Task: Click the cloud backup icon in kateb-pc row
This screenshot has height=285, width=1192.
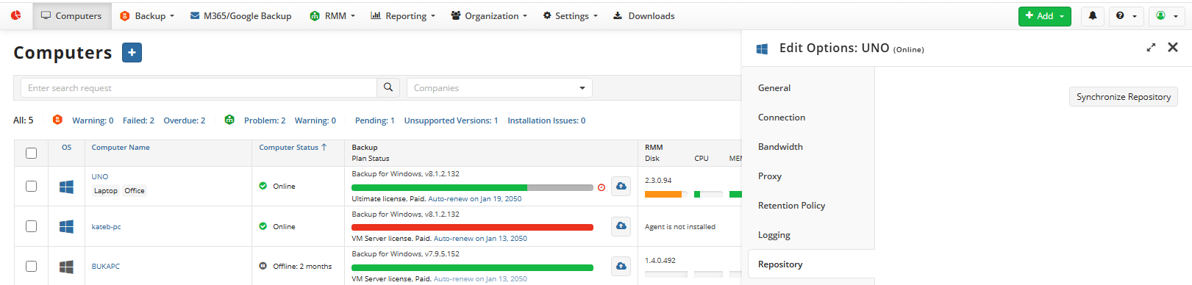Action: click(621, 226)
